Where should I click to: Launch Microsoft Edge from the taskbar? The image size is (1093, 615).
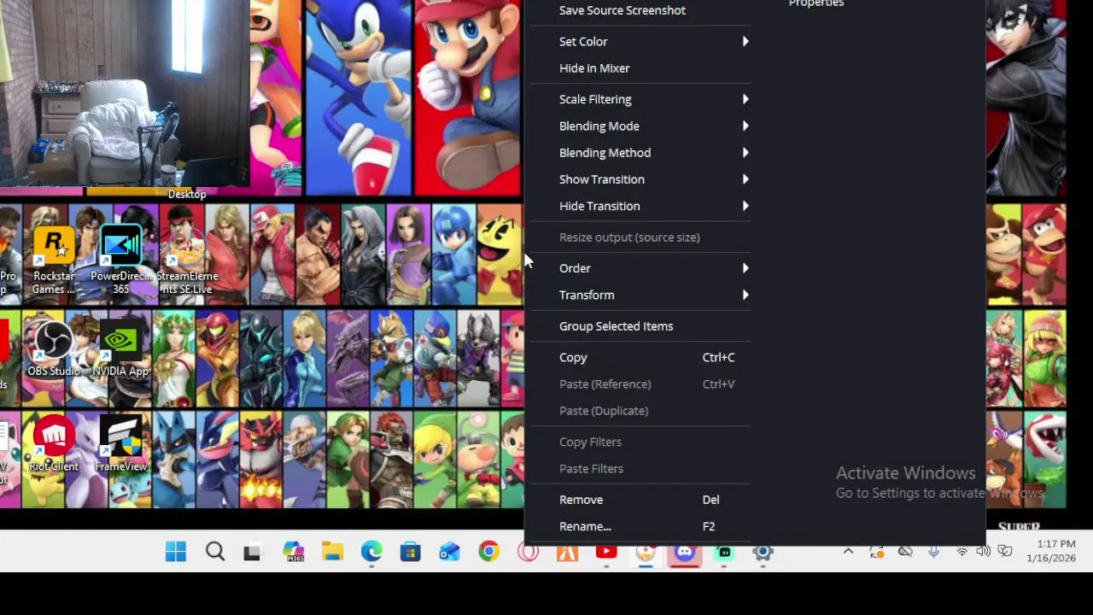point(371,552)
